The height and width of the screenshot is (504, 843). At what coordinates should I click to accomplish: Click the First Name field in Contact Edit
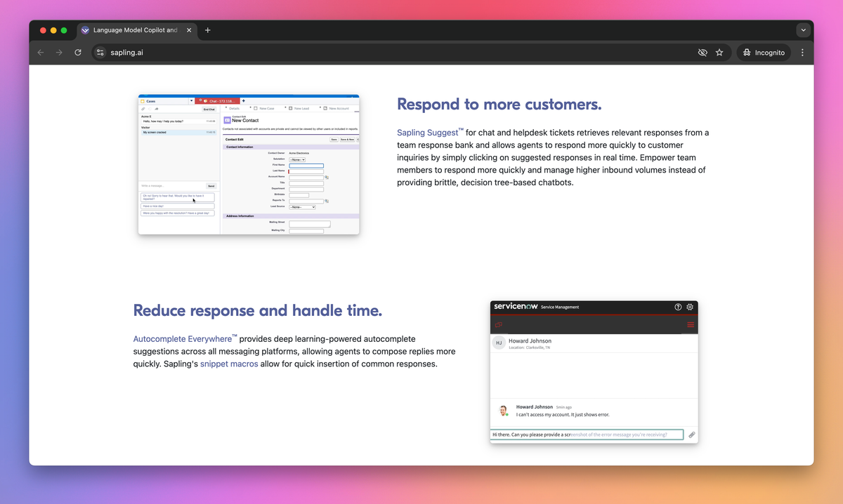(x=306, y=166)
